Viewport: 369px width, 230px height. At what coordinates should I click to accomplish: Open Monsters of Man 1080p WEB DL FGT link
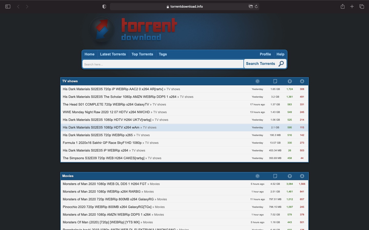(x=105, y=184)
